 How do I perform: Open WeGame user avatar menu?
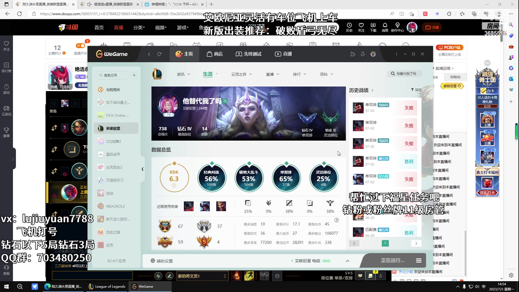tap(373, 54)
